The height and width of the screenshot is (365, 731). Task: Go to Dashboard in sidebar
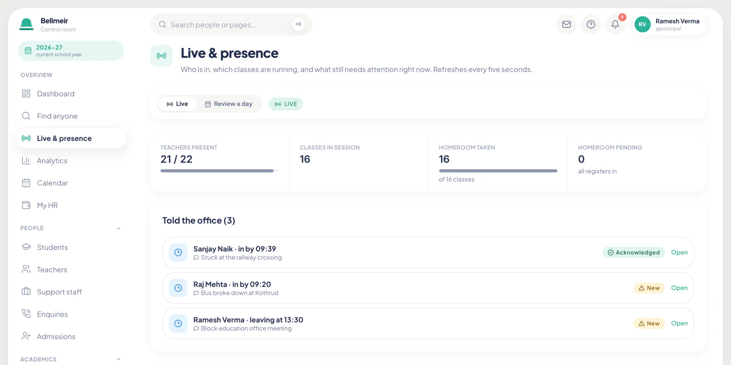(71, 94)
